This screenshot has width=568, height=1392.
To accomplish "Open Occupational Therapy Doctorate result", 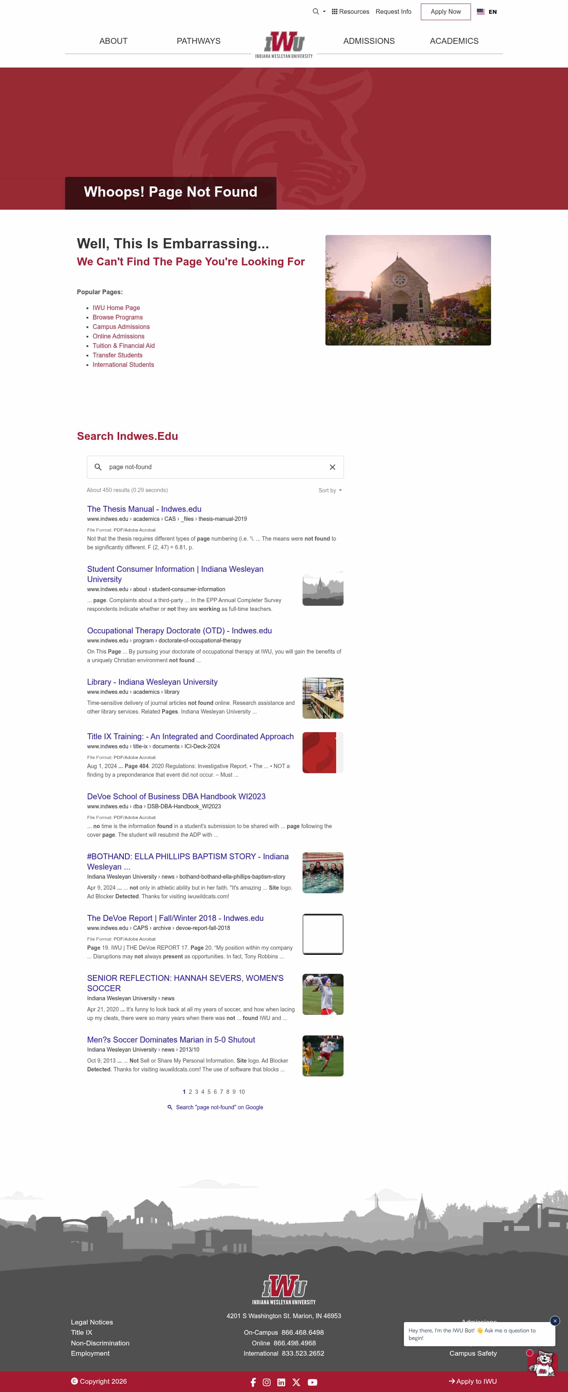I will 179,631.
